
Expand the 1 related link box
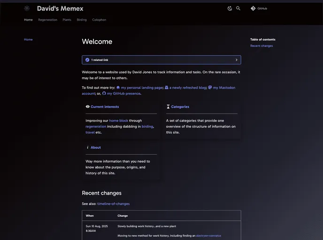pyautogui.click(x=161, y=60)
